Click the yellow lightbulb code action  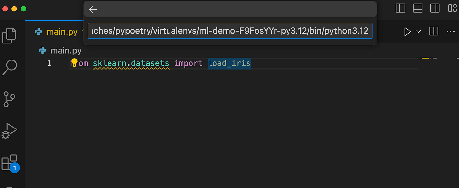click(74, 62)
